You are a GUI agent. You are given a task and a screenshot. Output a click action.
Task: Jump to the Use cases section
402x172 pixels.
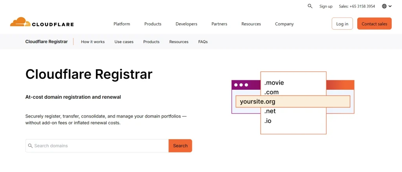(x=124, y=42)
